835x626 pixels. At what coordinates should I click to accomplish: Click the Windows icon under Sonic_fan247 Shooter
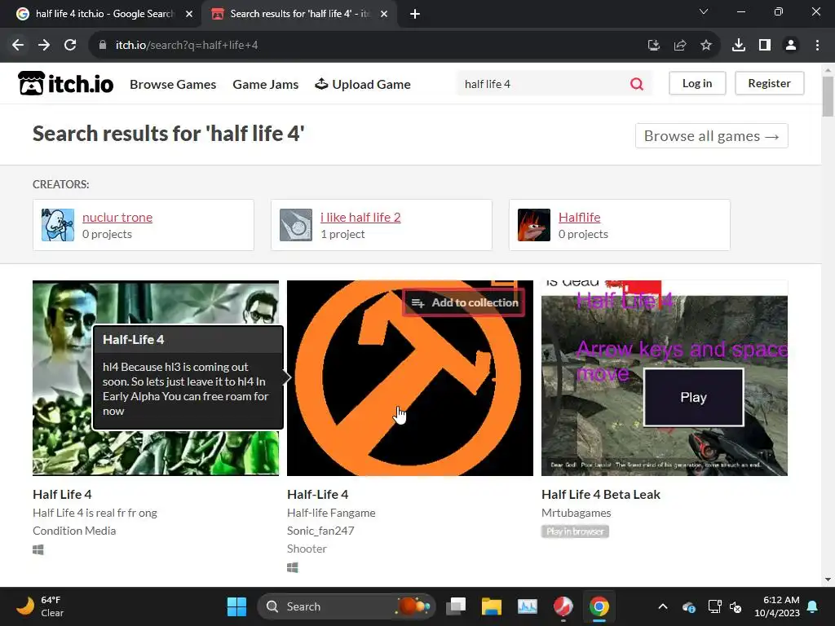(x=293, y=567)
